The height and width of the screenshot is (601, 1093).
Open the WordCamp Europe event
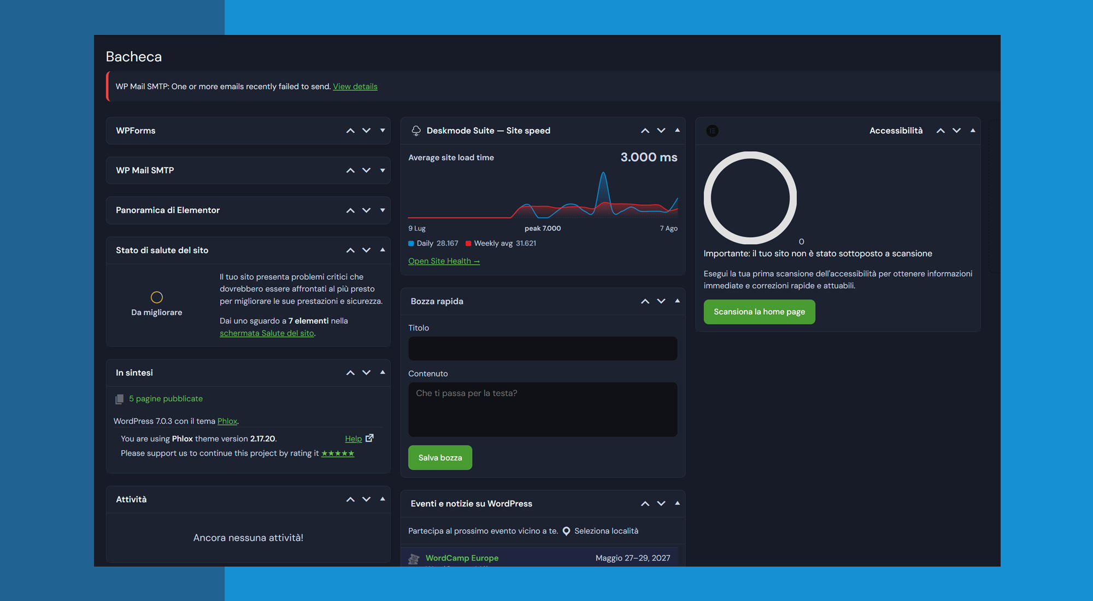462,558
